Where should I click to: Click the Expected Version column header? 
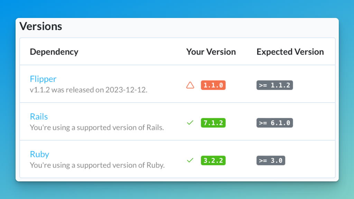point(290,52)
